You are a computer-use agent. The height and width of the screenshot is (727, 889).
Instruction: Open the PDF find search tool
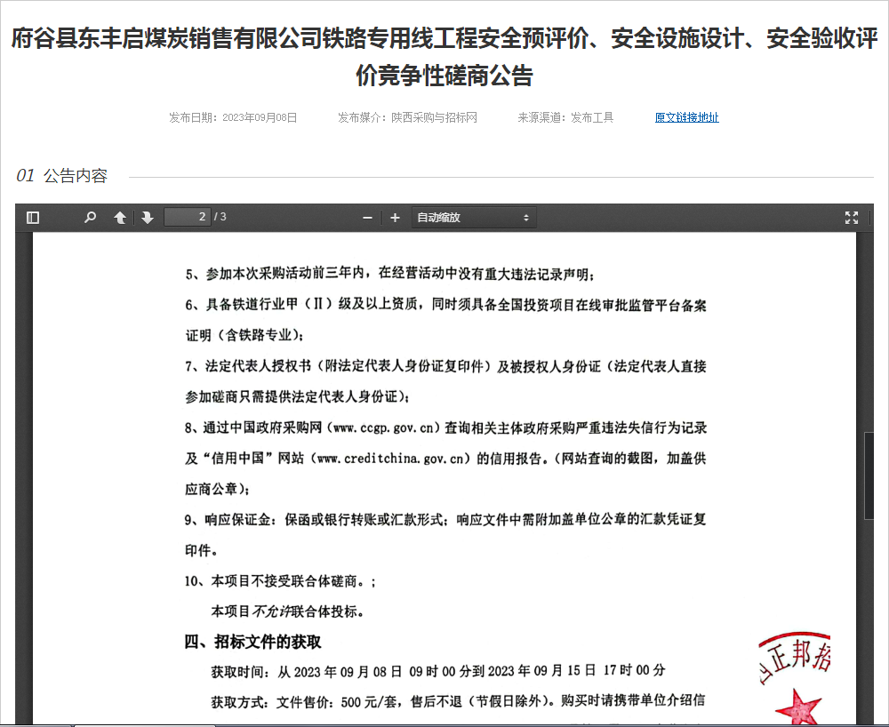(90, 218)
